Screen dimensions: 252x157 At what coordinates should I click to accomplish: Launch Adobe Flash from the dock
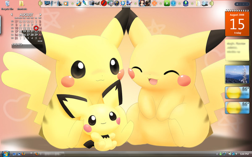(x=104, y=3)
